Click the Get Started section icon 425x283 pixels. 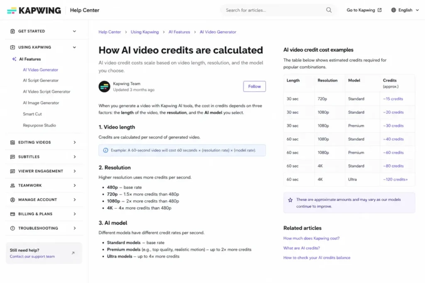[12, 31]
